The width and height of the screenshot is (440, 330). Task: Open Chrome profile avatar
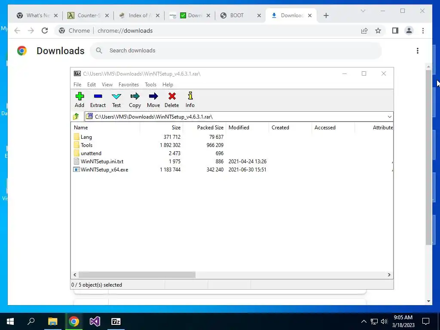pos(409,31)
